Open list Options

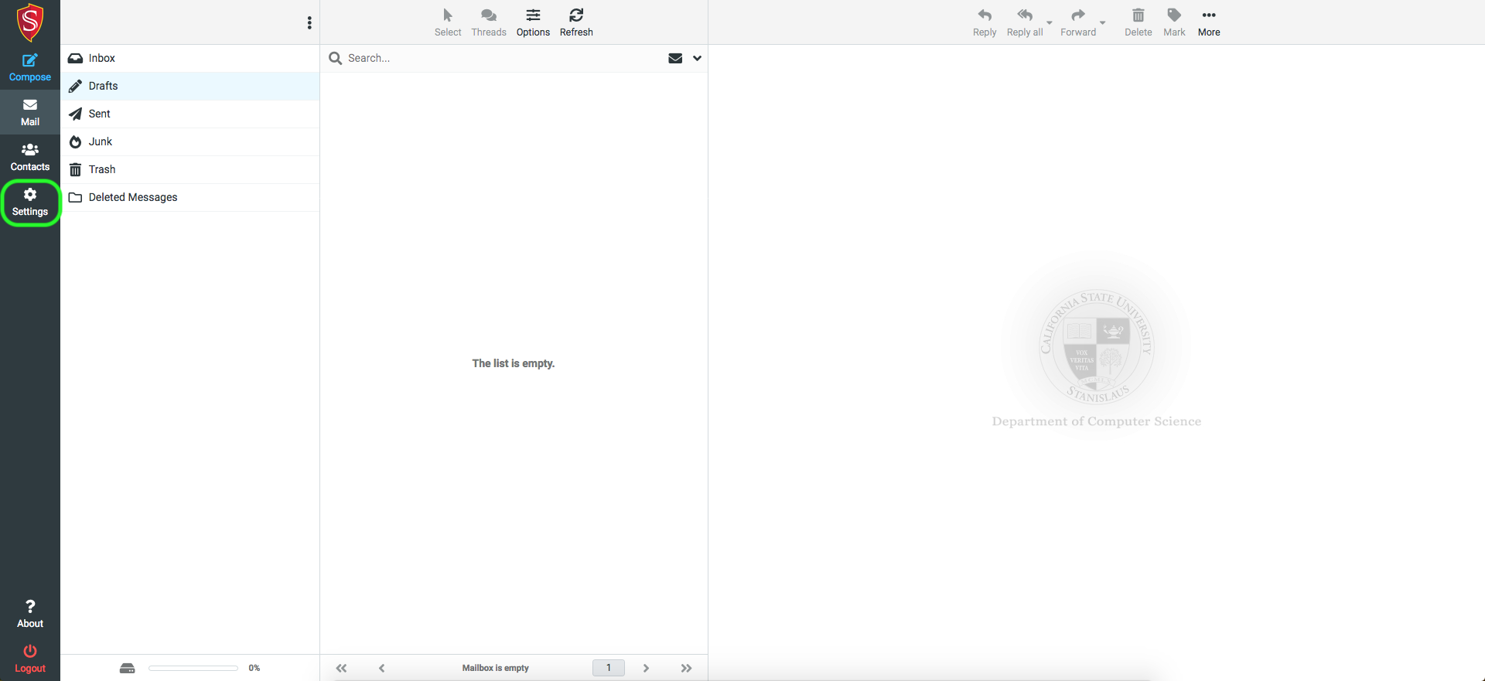[533, 22]
